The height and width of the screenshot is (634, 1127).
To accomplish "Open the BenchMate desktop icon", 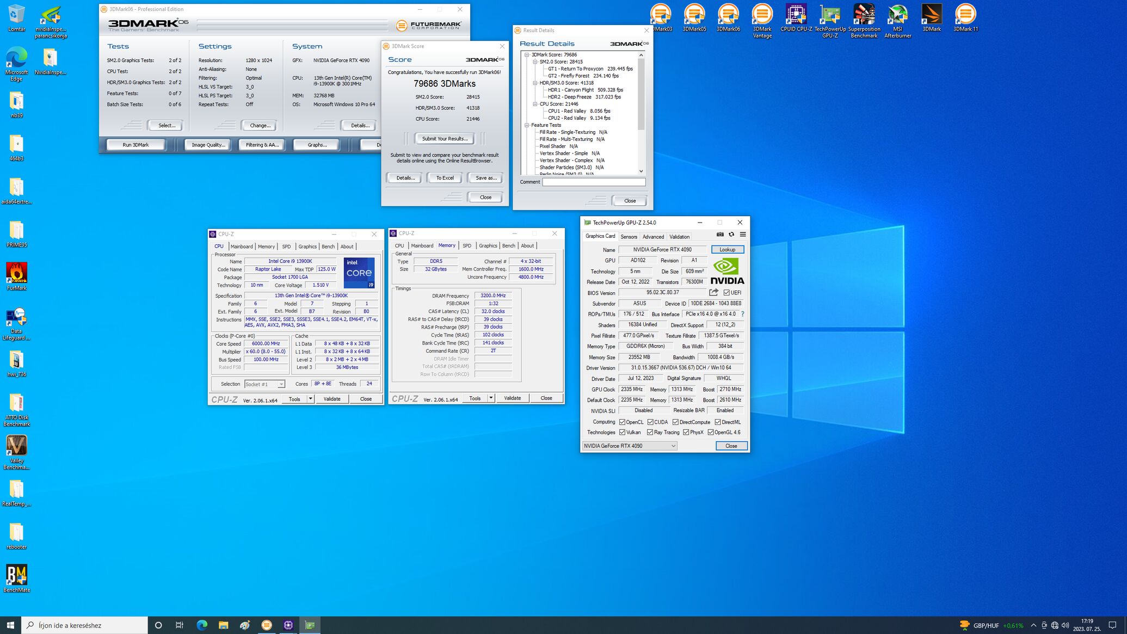I will click(16, 578).
